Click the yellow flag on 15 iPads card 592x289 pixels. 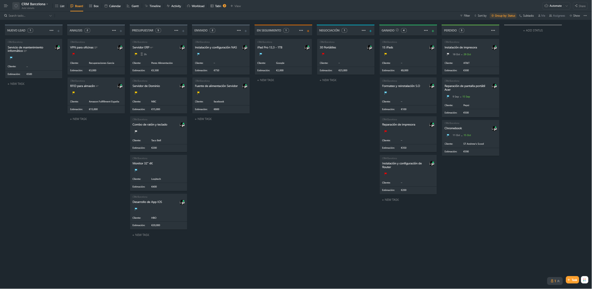pyautogui.click(x=386, y=54)
